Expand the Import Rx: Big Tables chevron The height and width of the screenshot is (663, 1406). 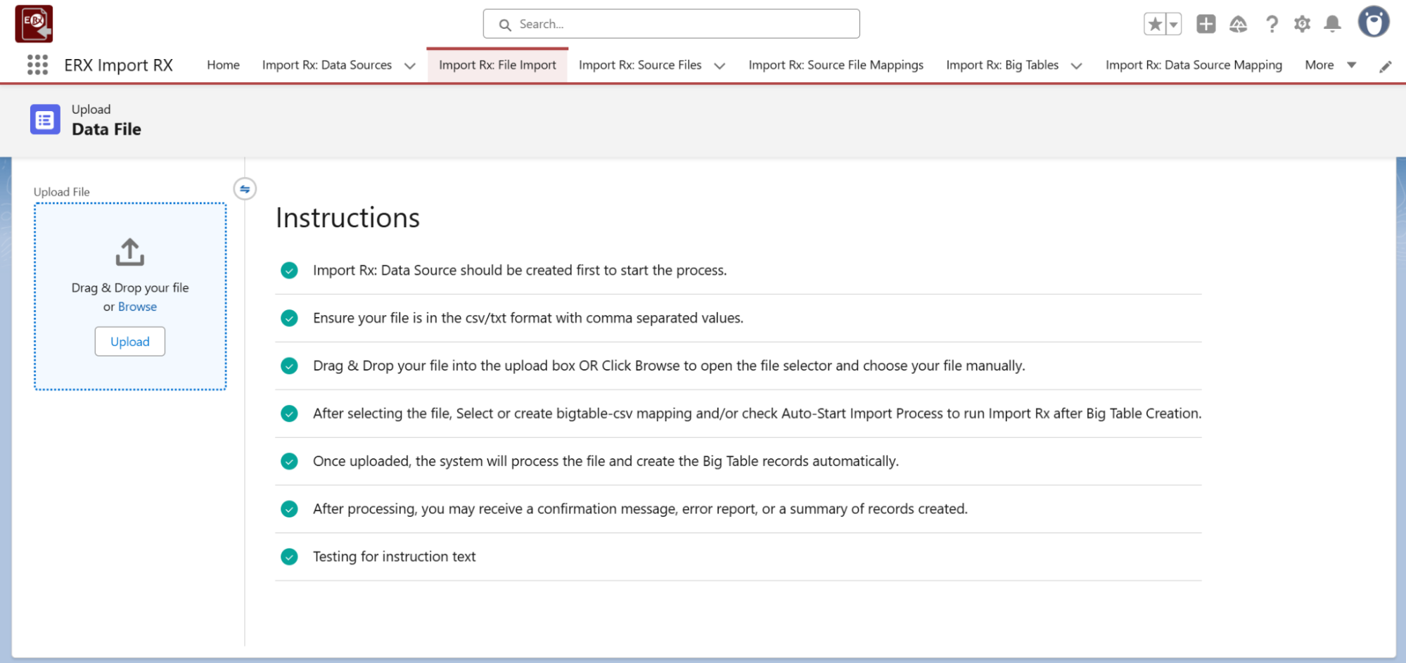pyautogui.click(x=1076, y=65)
